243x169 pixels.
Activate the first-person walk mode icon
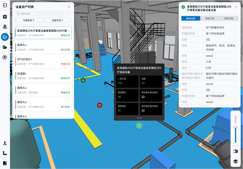coord(5,143)
